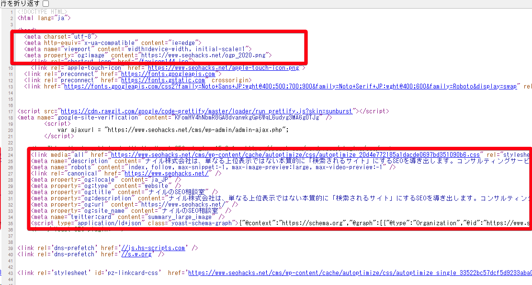Click the closing script tag on line 21
Viewport: 532px width, 285px height.
(x=59, y=136)
